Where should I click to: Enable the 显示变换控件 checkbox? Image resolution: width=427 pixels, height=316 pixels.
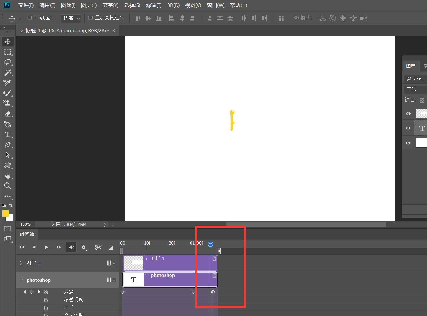coord(90,18)
